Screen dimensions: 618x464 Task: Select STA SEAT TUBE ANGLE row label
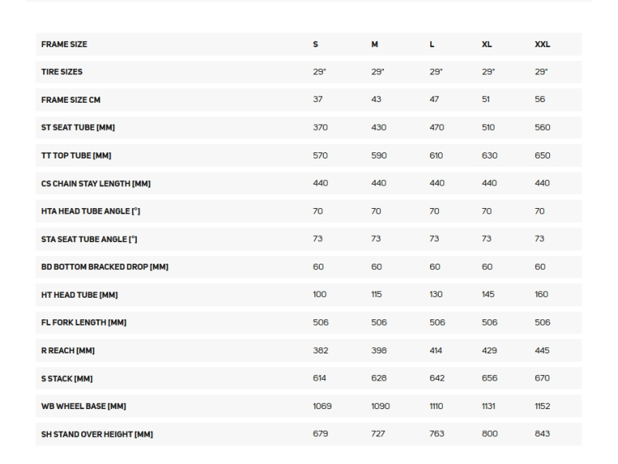pos(89,239)
